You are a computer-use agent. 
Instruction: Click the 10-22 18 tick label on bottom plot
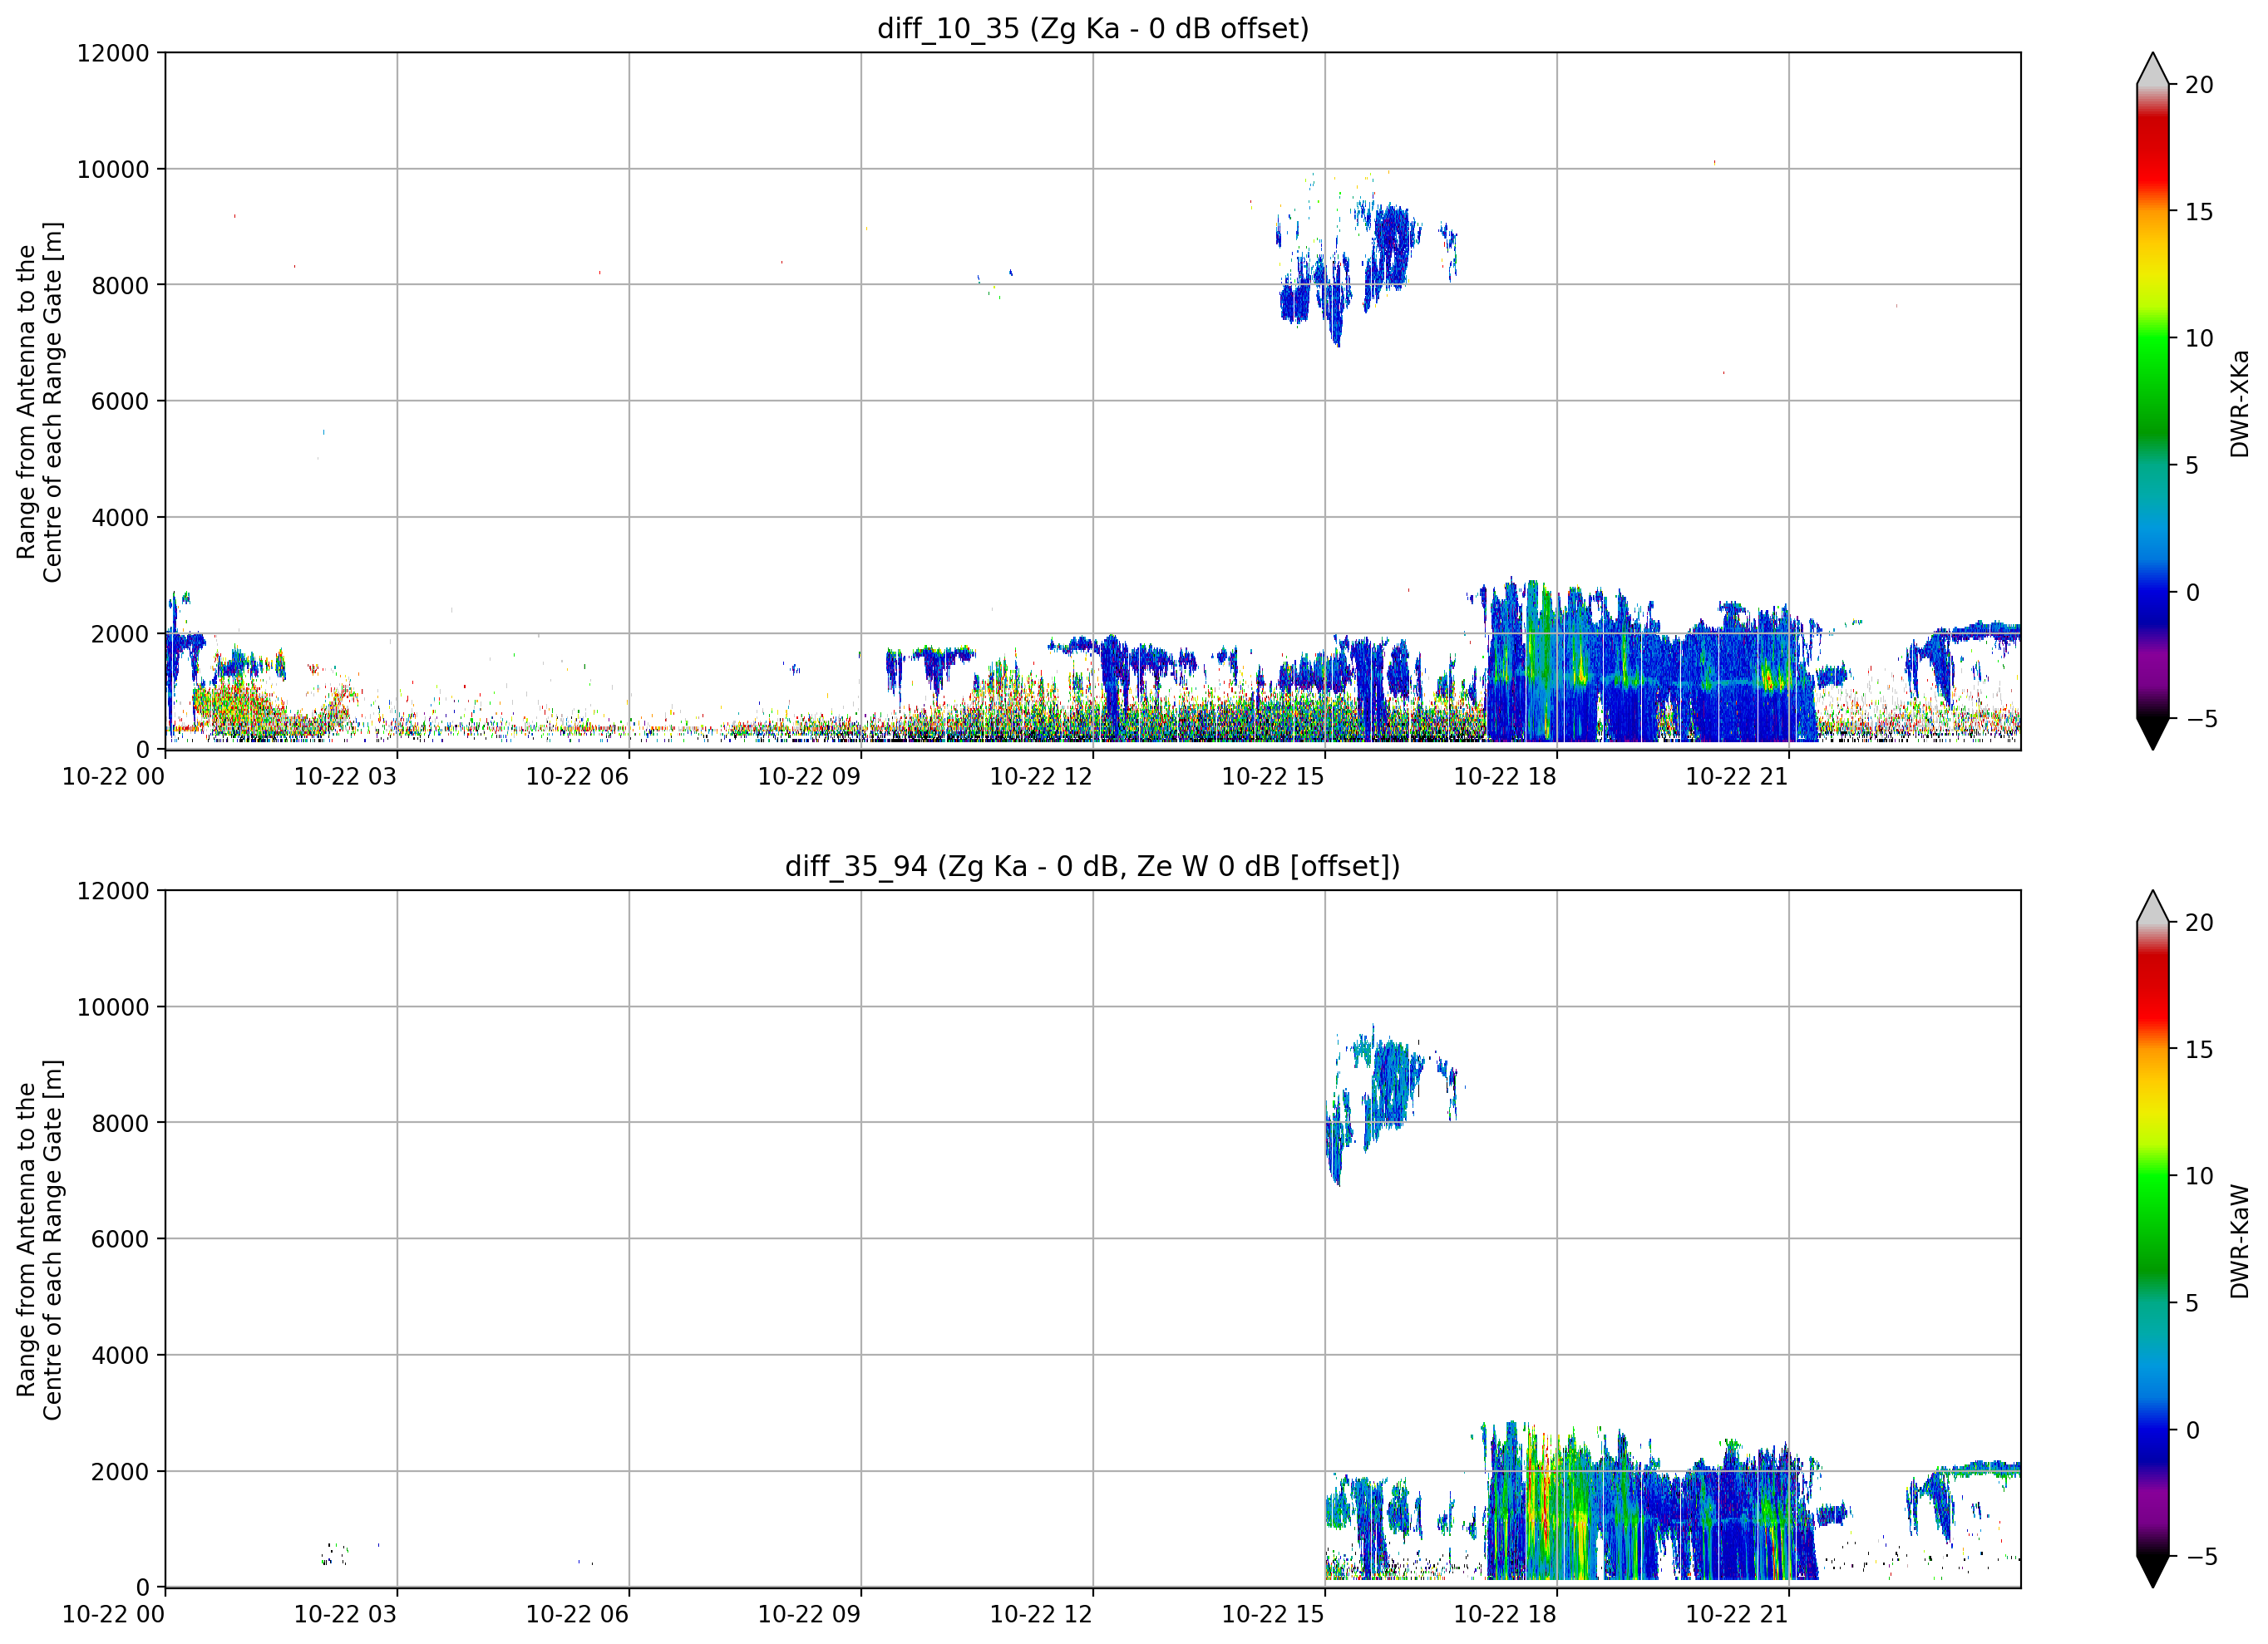tap(1505, 1614)
